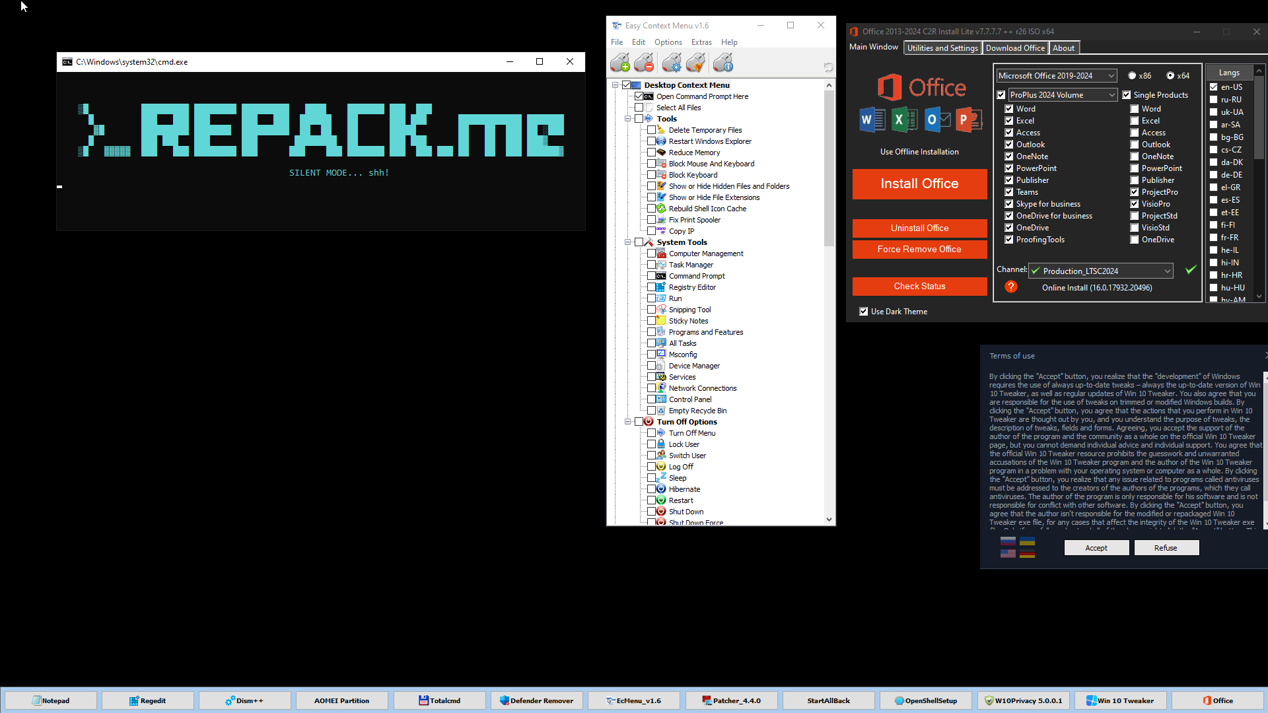Switch to the About tab in Office installer
The width and height of the screenshot is (1268, 713).
click(1063, 48)
